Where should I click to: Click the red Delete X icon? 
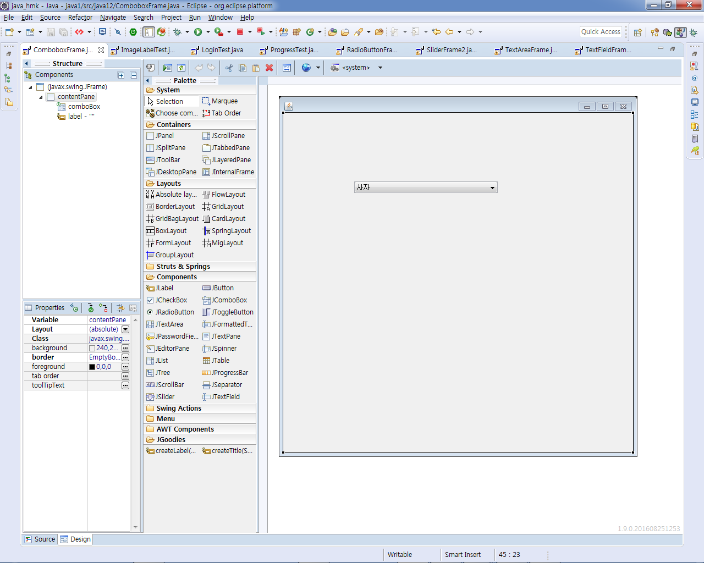pyautogui.click(x=269, y=68)
